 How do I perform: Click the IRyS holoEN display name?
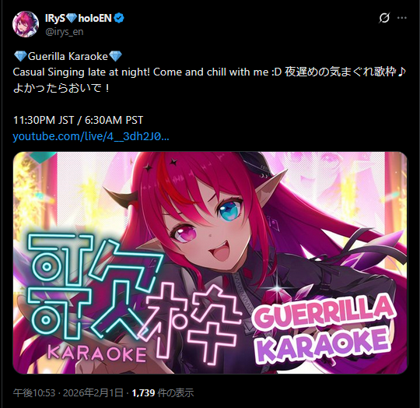coord(79,18)
